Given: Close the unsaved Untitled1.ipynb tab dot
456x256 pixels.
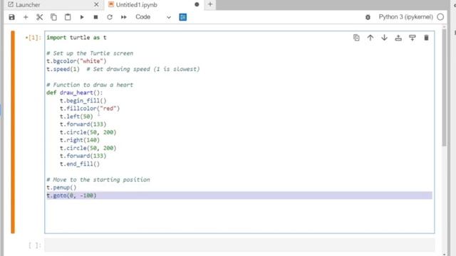Looking at the screenshot, I should (x=197, y=4).
